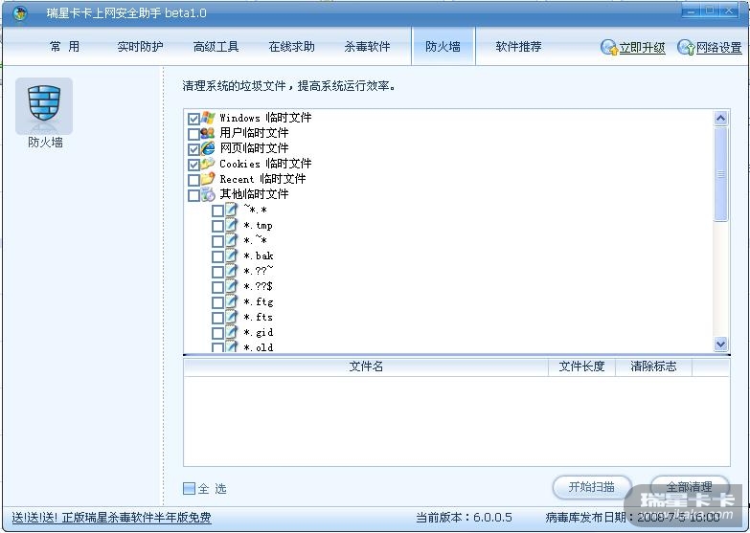Click the Internet Explorer icon for 网页临时文件

(208, 148)
